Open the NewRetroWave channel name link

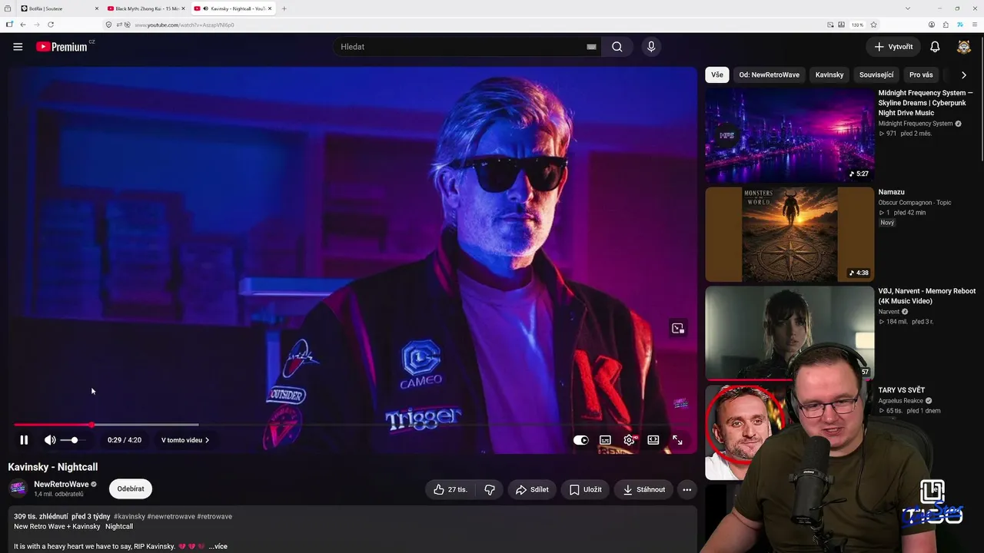61,485
